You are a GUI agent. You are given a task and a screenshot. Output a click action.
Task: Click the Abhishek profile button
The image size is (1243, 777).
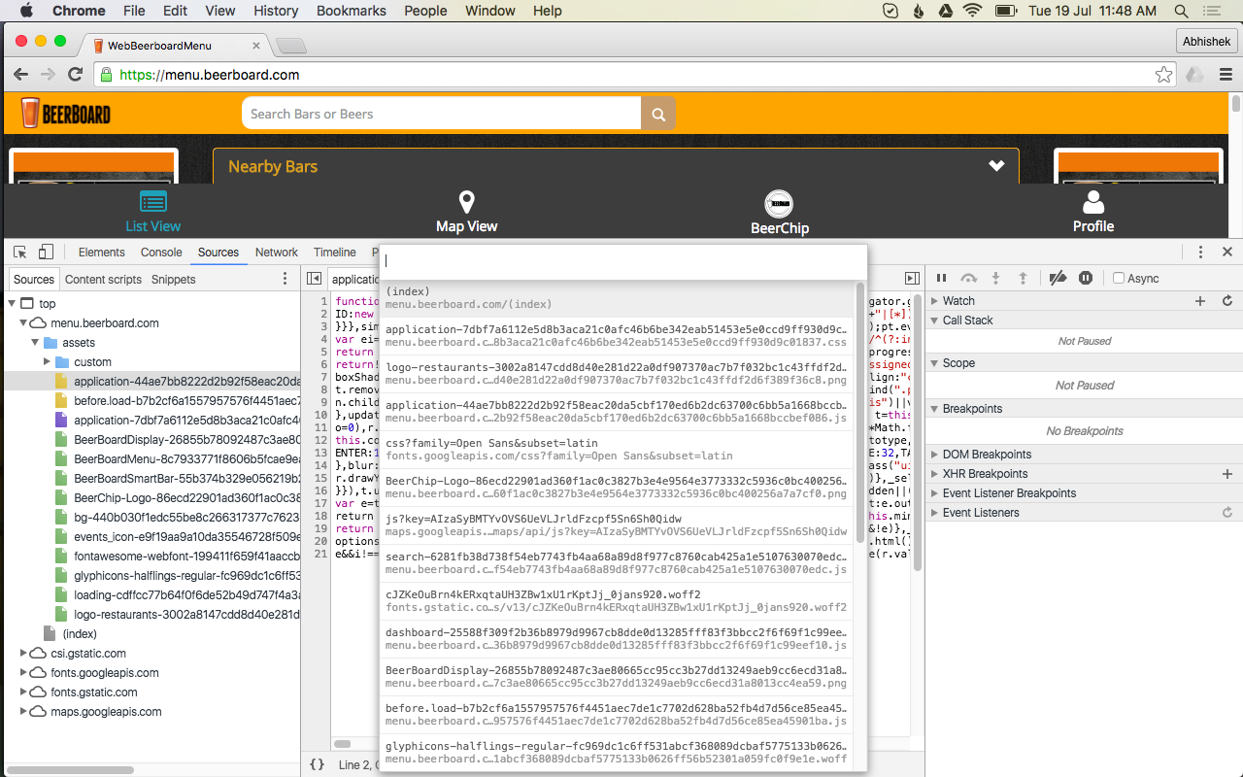[x=1207, y=41]
